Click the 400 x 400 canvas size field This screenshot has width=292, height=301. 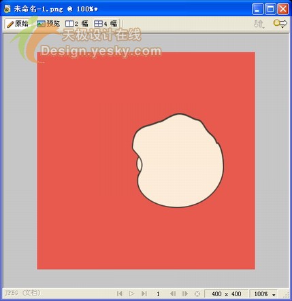point(226,294)
